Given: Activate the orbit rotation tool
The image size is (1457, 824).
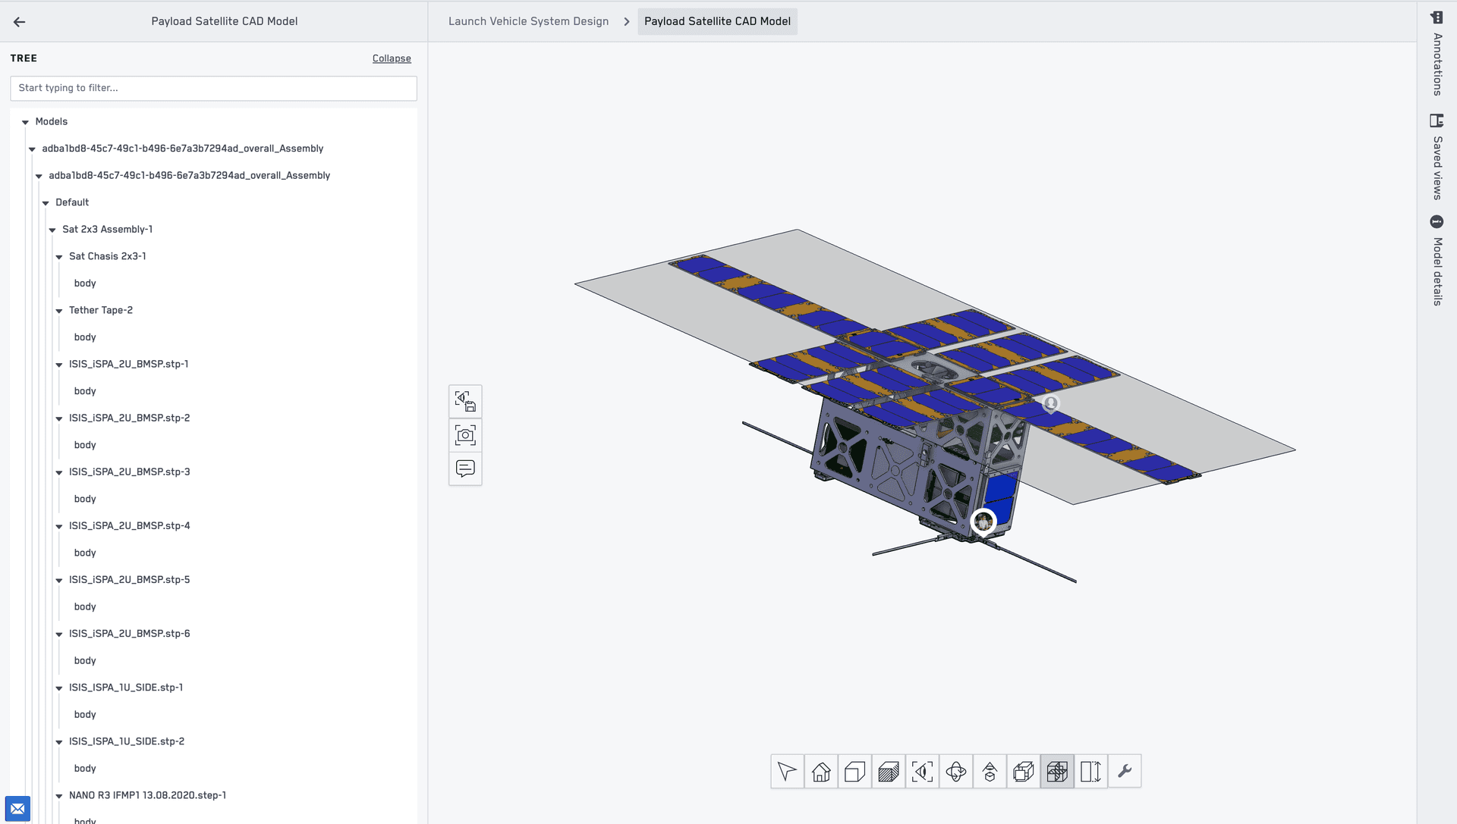Looking at the screenshot, I should 956,772.
